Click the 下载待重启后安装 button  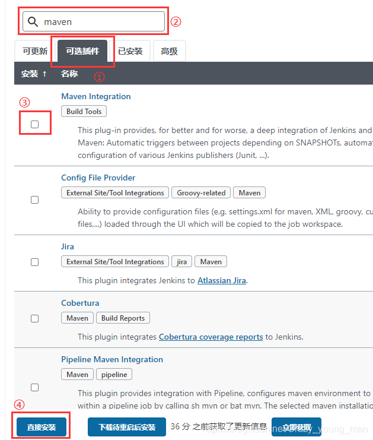coord(127,427)
